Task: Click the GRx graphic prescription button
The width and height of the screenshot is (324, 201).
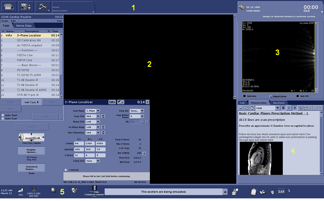Action: (x=112, y=102)
